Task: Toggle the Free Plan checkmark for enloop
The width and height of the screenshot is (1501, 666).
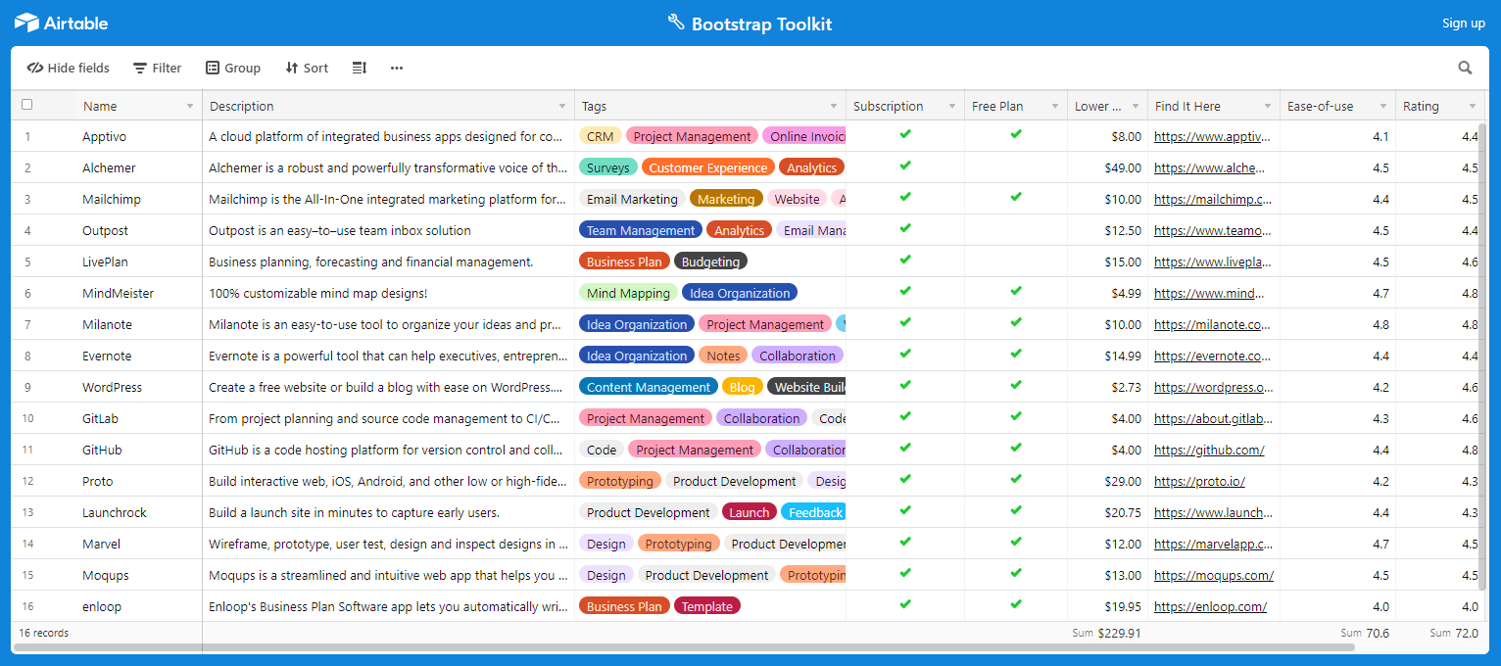Action: pyautogui.click(x=1016, y=605)
